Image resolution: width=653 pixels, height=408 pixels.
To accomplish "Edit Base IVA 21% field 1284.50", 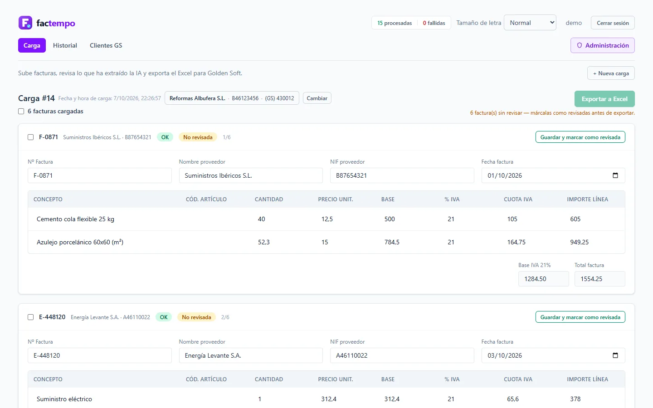I will pos(544,279).
